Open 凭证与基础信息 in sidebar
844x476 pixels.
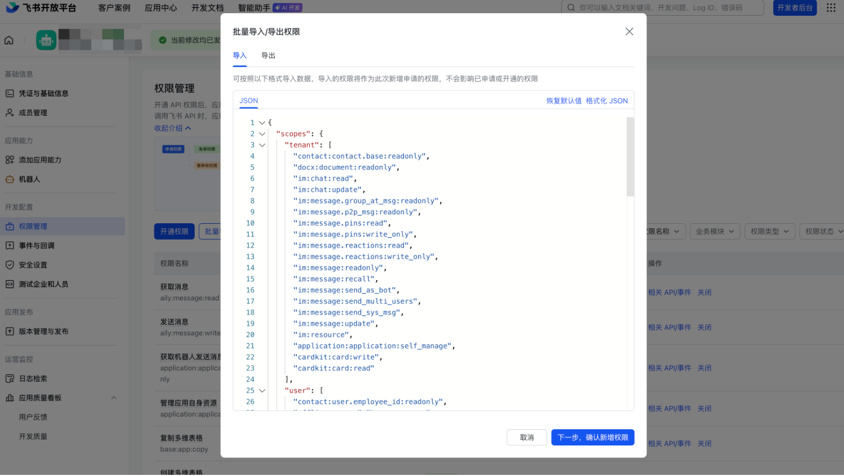point(44,93)
